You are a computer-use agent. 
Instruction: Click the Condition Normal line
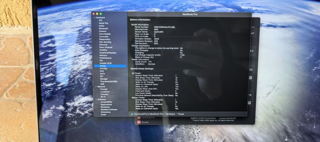pyautogui.click(x=145, y=64)
